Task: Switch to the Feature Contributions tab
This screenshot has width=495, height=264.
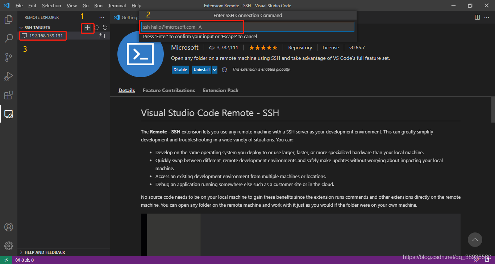Action: [169, 90]
